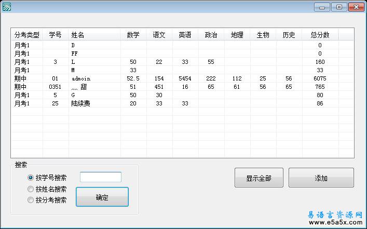The height and width of the screenshot is (229, 367).
Task: Click the 历史 column header
Action: (x=289, y=35)
